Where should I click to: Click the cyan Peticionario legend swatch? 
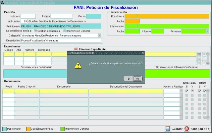(x=4, y=128)
